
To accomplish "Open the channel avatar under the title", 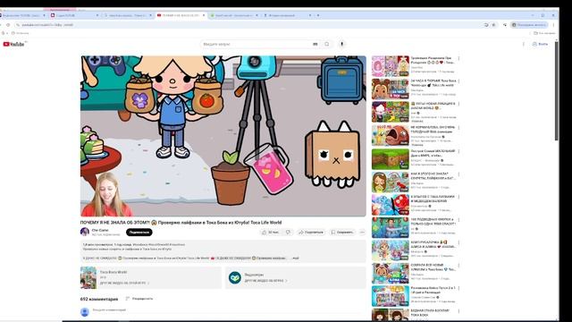I will click(x=85, y=232).
